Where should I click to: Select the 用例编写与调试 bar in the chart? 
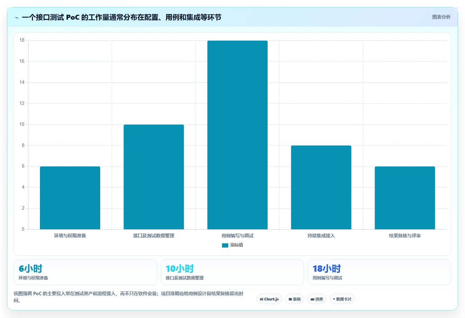pos(238,135)
